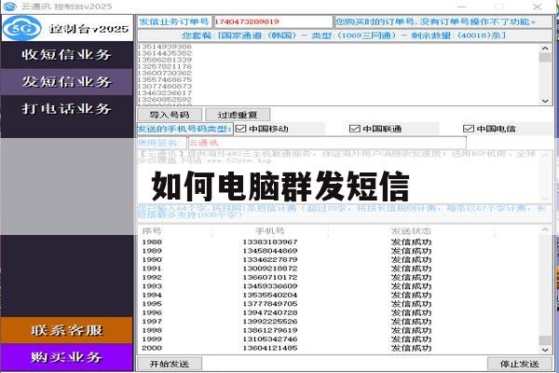This screenshot has height=373, width=559.
Task: Click the 发送状态 column header
Action: 411,231
